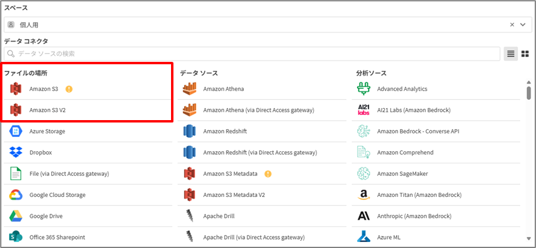
Task: Open the Dropbox connector icon
Action: click(16, 153)
